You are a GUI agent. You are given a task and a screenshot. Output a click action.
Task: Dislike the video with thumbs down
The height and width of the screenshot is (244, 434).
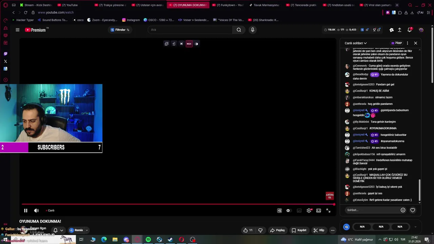[x=260, y=230]
